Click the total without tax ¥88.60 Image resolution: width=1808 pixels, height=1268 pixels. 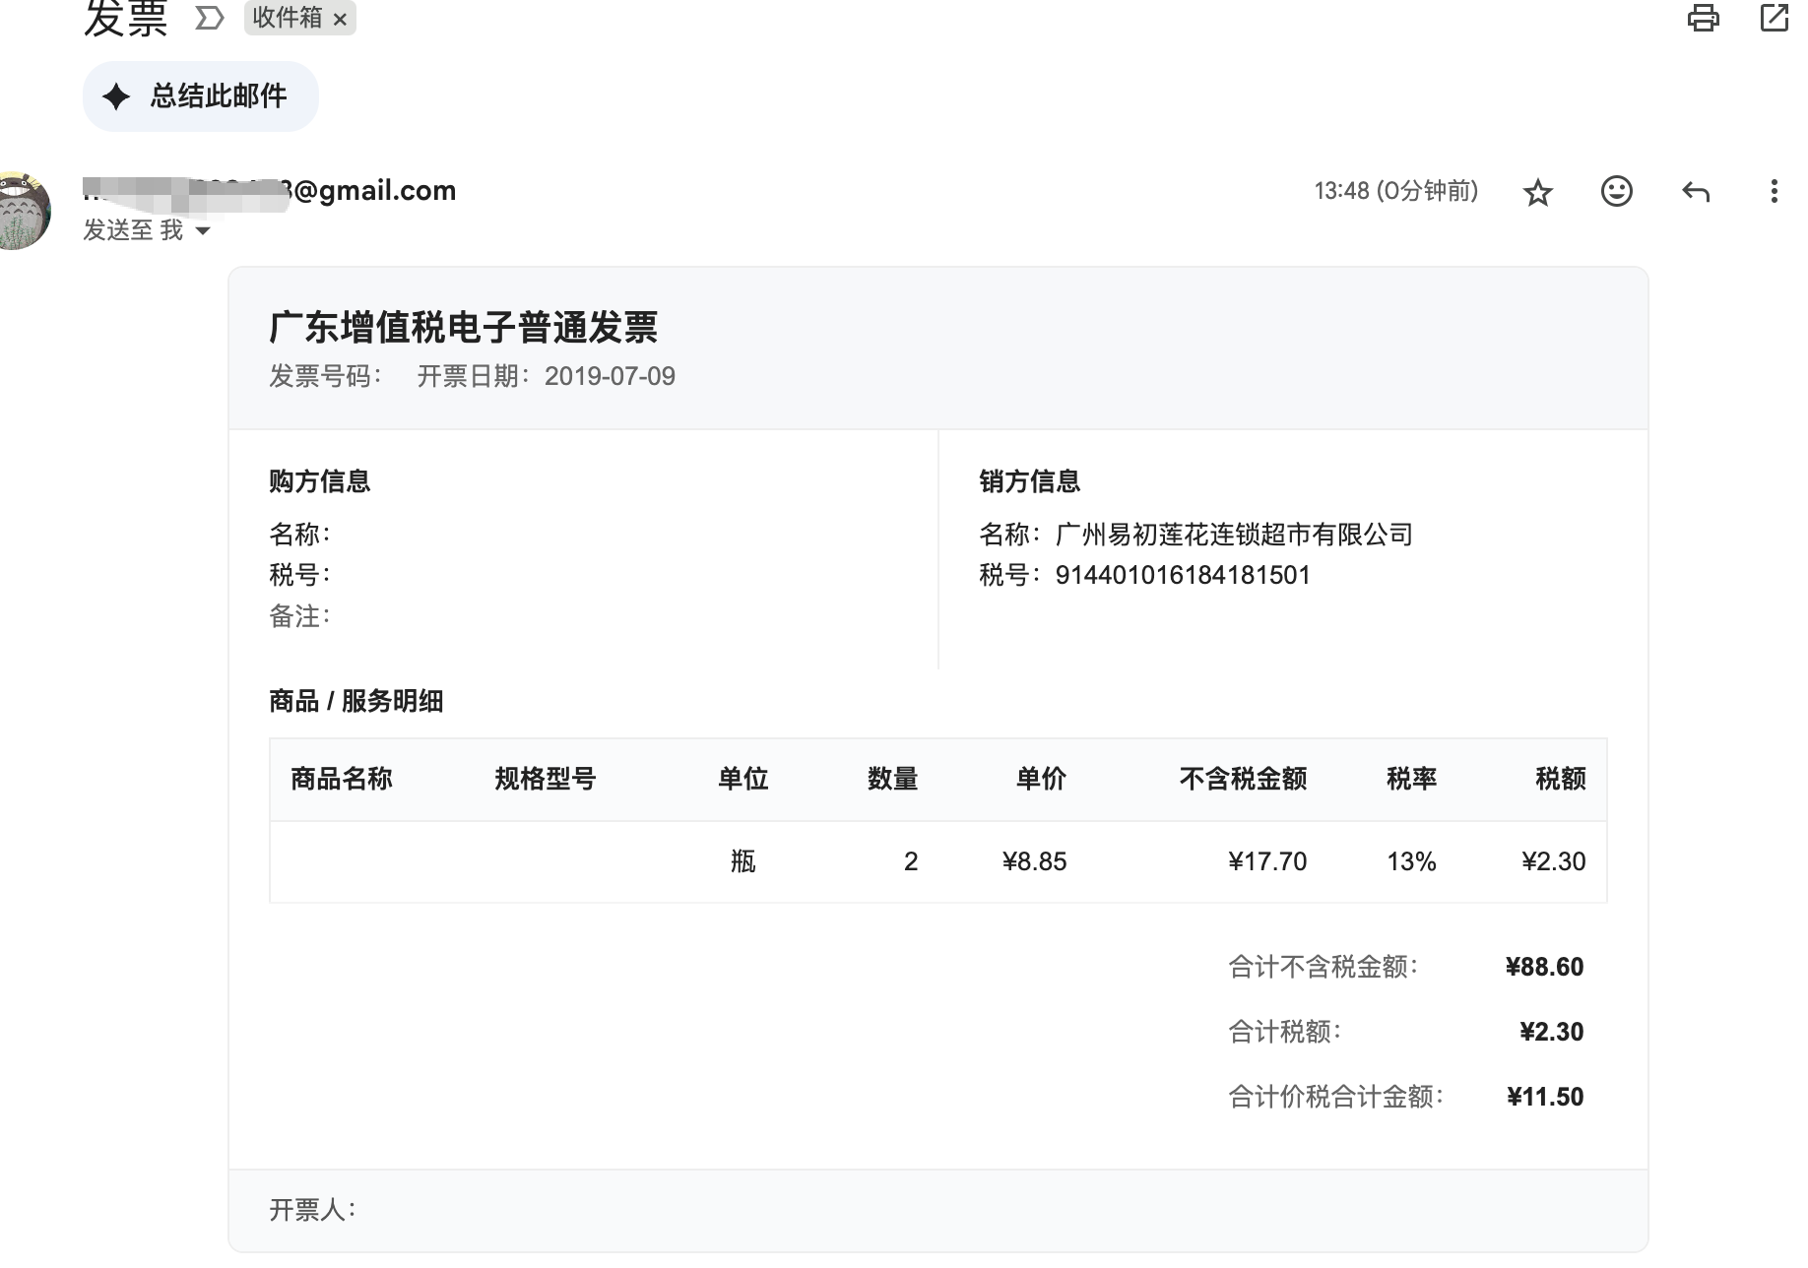1544,967
